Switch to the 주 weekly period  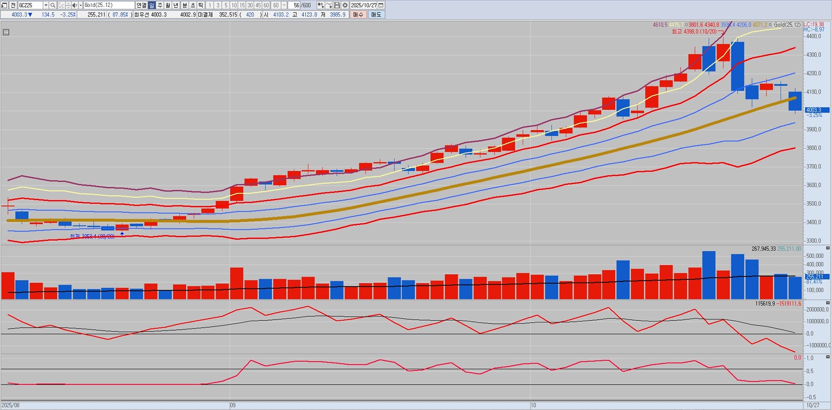160,5
